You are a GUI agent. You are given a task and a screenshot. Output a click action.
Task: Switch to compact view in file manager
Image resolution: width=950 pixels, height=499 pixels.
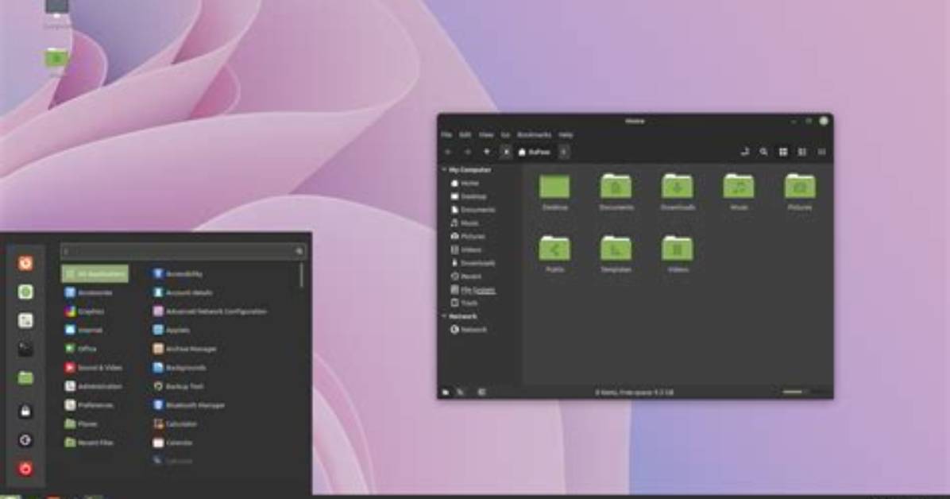point(821,153)
